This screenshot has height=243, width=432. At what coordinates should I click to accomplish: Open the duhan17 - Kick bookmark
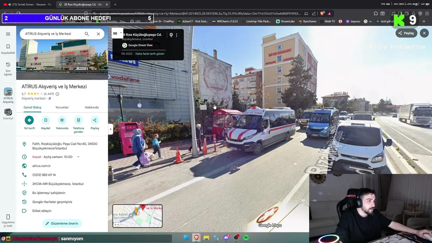193,21
